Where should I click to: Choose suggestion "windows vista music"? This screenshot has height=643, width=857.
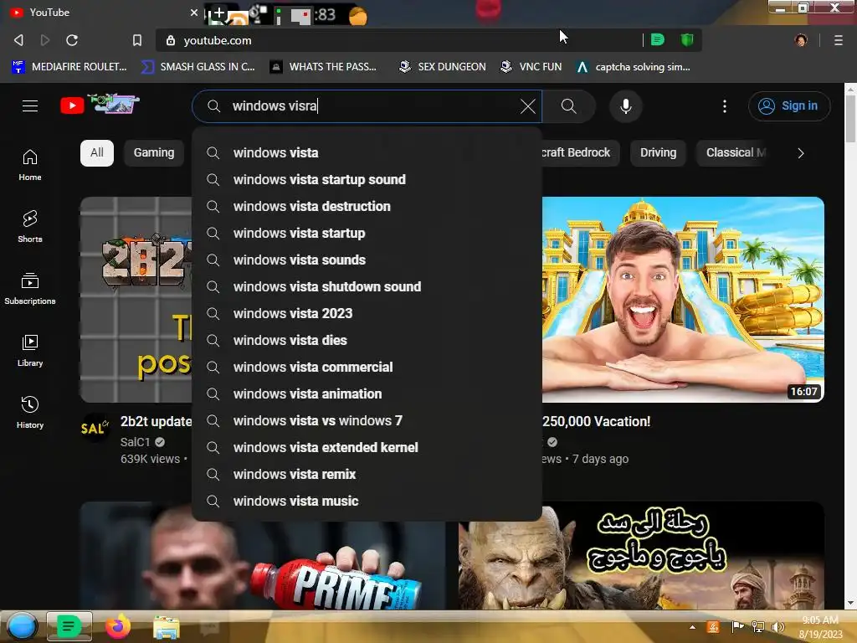click(x=367, y=501)
